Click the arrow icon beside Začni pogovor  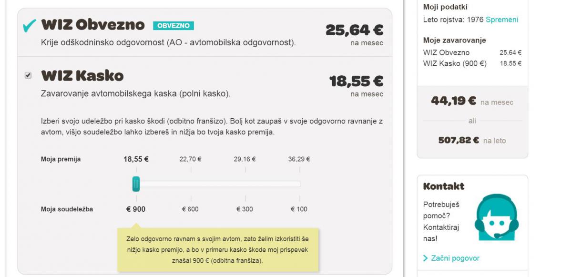point(426,258)
